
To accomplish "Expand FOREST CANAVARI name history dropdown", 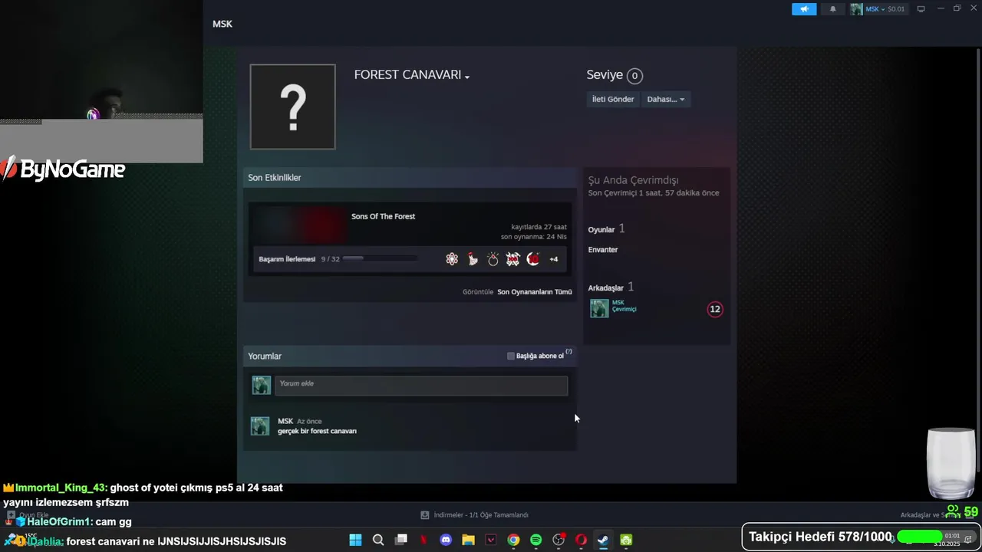I will (x=466, y=77).
